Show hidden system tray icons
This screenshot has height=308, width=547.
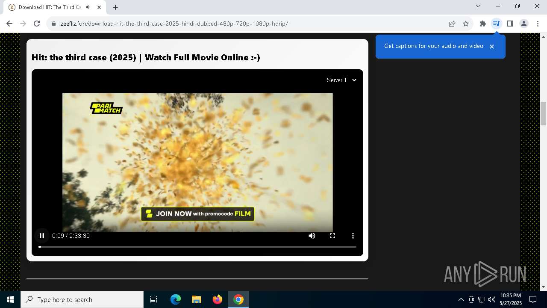click(461, 299)
